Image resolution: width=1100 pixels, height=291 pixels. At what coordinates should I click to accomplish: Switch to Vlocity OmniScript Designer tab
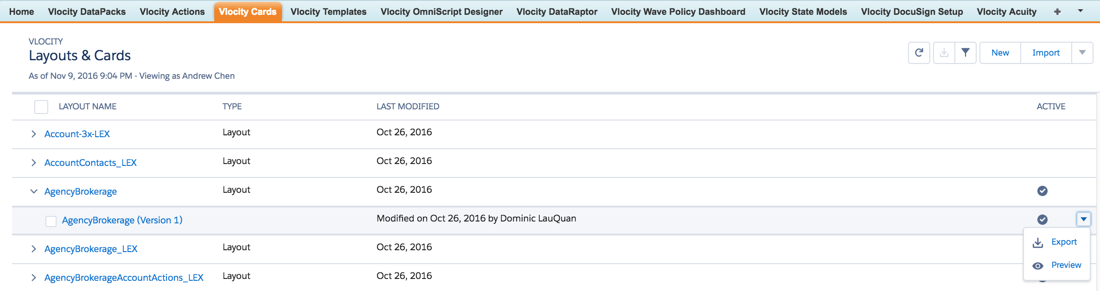point(441,12)
